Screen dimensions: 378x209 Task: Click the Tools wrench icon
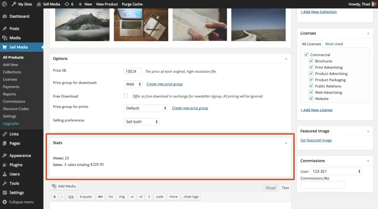[5, 183]
